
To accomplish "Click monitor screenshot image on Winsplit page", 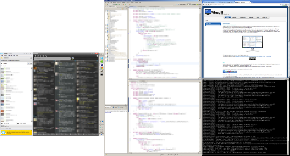I will point(252,44).
